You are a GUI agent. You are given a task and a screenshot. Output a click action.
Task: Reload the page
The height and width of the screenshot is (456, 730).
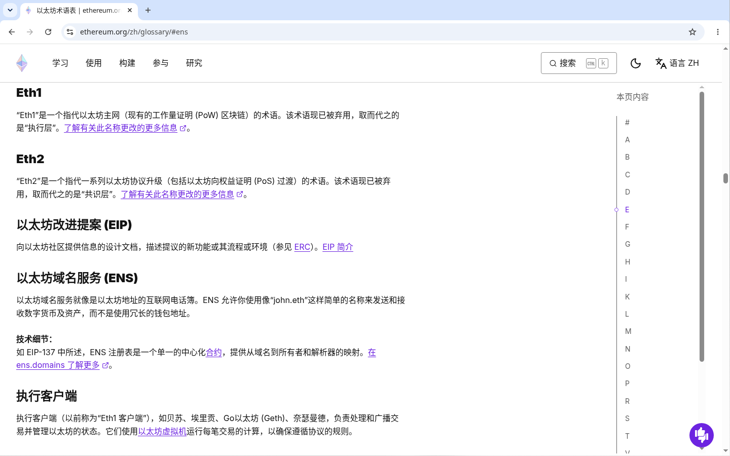click(48, 31)
